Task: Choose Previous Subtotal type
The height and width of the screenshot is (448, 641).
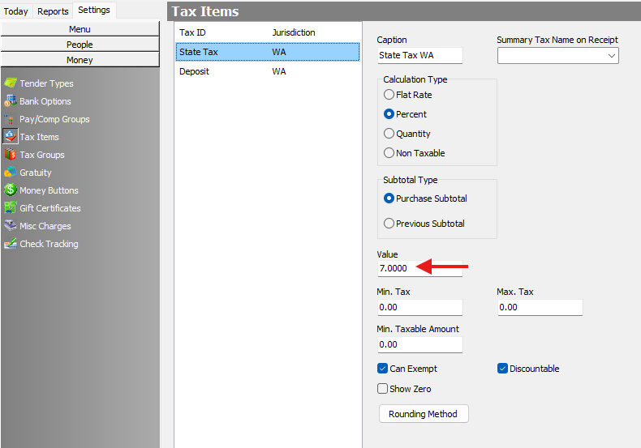Action: click(389, 224)
